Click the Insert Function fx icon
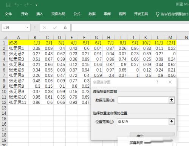Viewport: 189px width, 146px height. (65, 27)
